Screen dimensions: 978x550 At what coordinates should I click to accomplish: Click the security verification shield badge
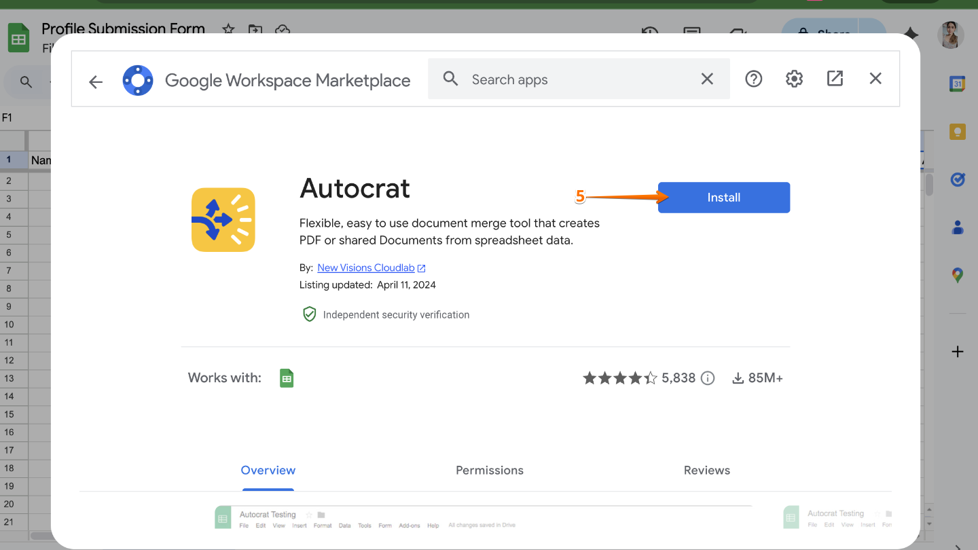click(x=310, y=314)
